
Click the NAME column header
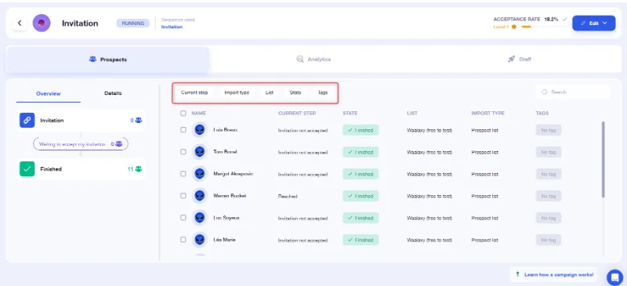click(198, 113)
